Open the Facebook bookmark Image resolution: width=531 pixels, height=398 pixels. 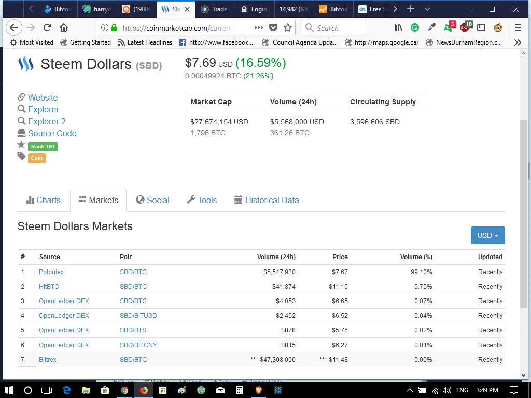tap(217, 42)
